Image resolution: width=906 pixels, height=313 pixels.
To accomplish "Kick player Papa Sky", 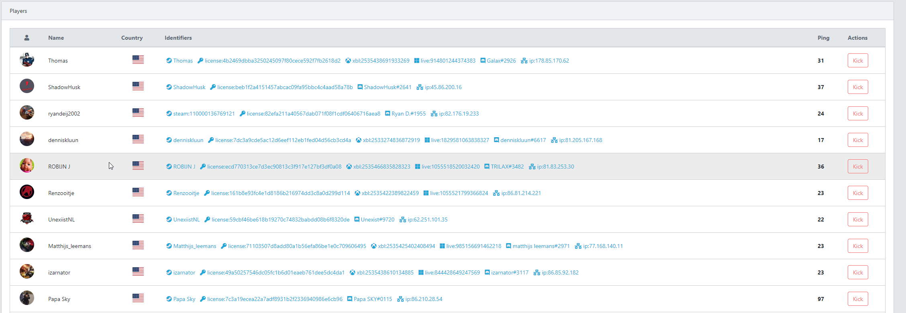I will pos(857,299).
